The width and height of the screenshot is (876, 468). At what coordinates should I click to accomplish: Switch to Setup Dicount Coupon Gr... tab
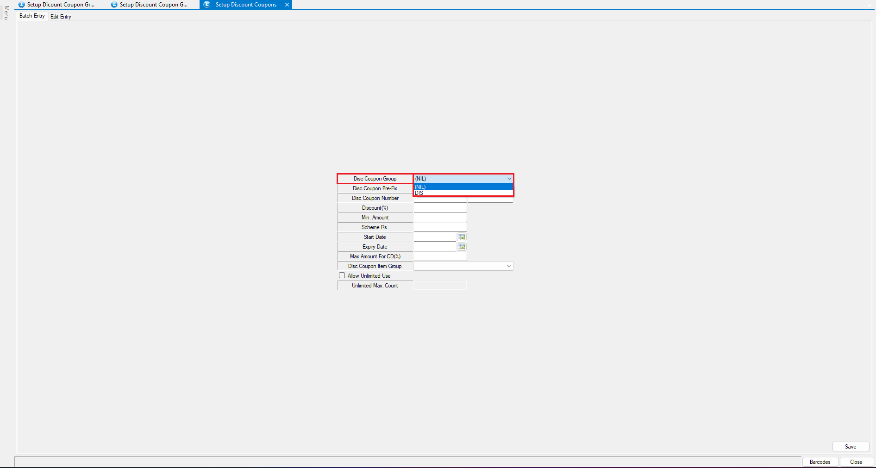click(60, 5)
